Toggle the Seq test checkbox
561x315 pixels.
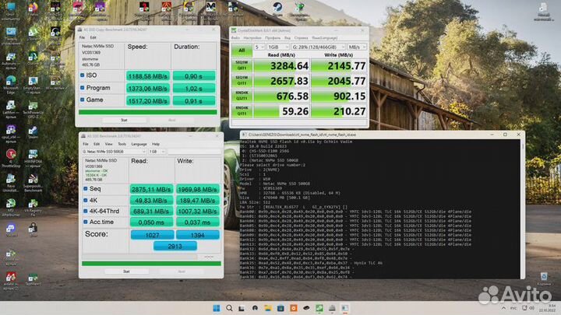tap(86, 188)
